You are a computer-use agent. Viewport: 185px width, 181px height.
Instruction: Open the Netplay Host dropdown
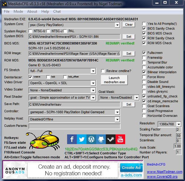[117, 120]
